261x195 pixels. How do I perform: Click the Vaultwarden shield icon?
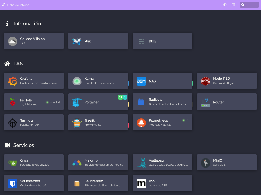tap(13, 183)
